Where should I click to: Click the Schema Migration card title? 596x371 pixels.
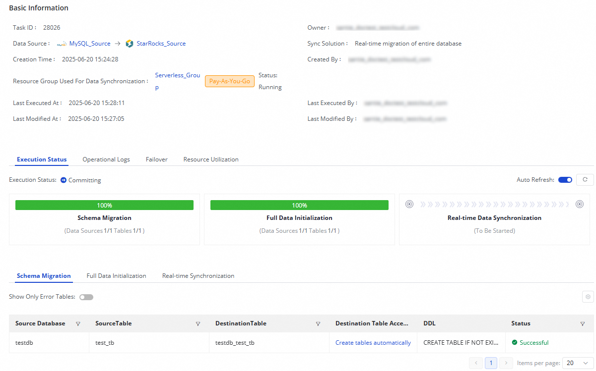tap(104, 218)
